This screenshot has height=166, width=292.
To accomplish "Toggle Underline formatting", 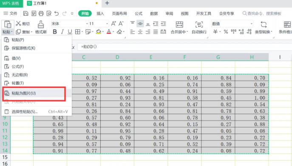I will point(70,32).
